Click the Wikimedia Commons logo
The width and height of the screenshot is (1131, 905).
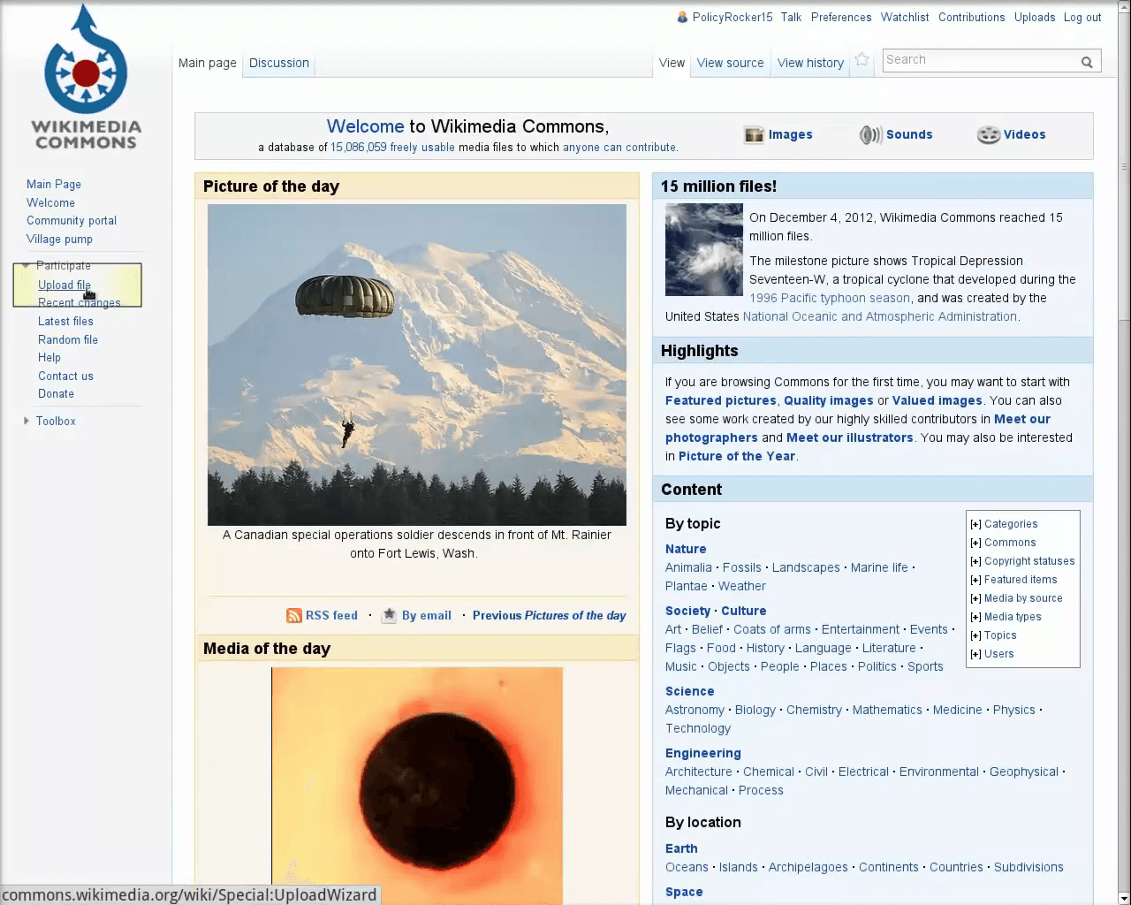[x=86, y=77]
